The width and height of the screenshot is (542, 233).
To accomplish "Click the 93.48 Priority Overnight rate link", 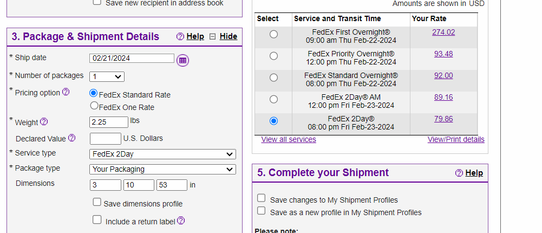I will tap(443, 54).
